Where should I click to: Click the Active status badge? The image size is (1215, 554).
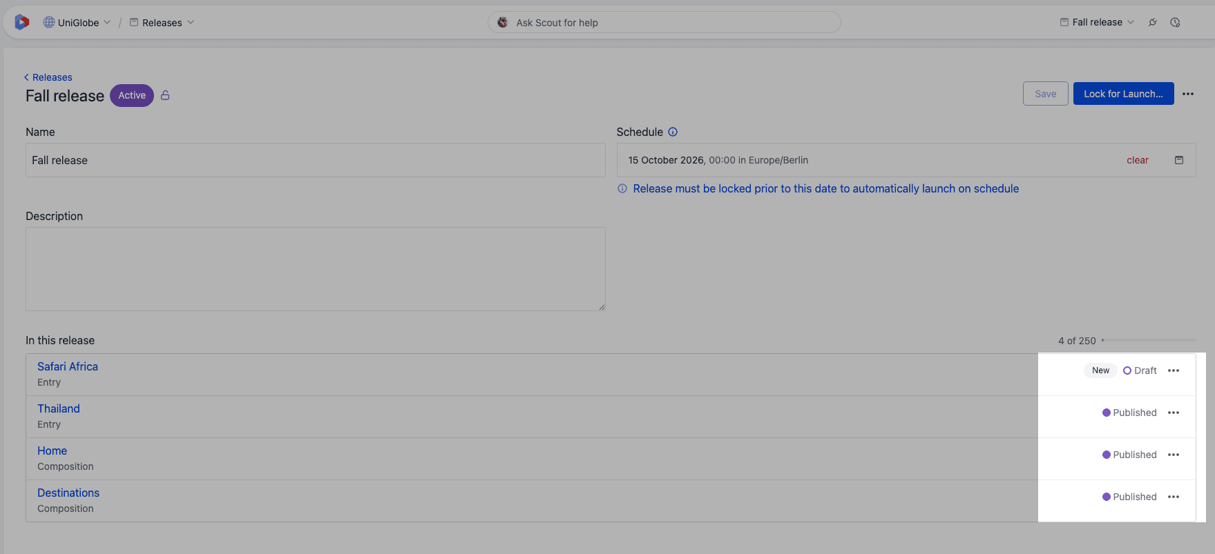[x=132, y=95]
